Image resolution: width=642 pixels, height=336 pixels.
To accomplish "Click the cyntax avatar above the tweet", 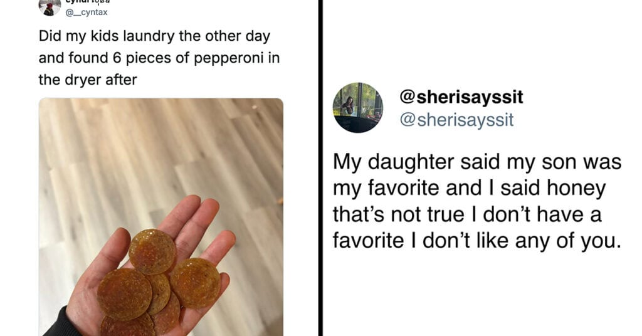I will point(49,7).
